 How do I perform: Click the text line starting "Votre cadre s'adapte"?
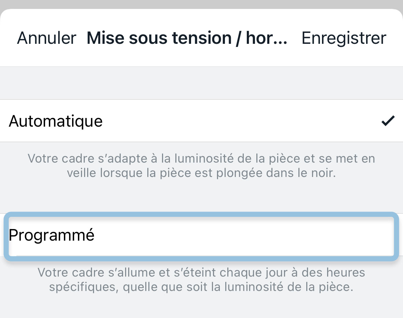click(201, 159)
